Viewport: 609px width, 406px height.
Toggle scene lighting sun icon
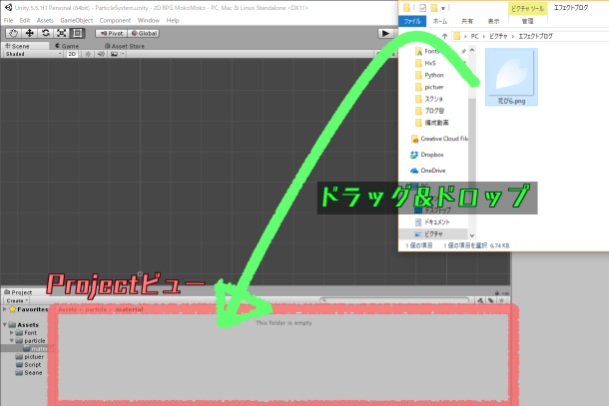click(88, 54)
